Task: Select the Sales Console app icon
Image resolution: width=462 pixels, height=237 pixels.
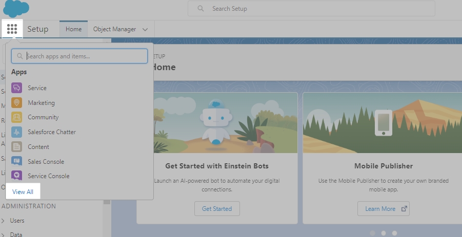Action: (x=17, y=162)
